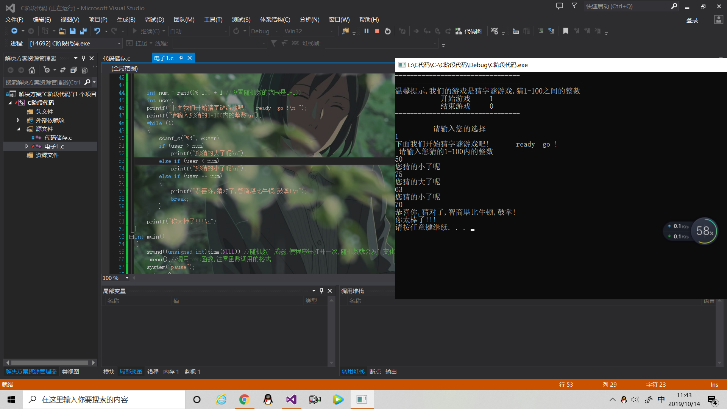Switch to the 断点 breakpoints tab

click(x=375, y=372)
